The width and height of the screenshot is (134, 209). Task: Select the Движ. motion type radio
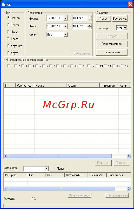click(8, 32)
